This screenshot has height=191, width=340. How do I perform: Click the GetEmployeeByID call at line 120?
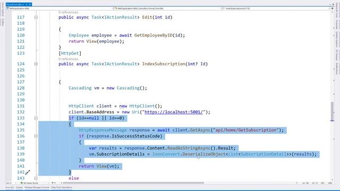pos(154,36)
